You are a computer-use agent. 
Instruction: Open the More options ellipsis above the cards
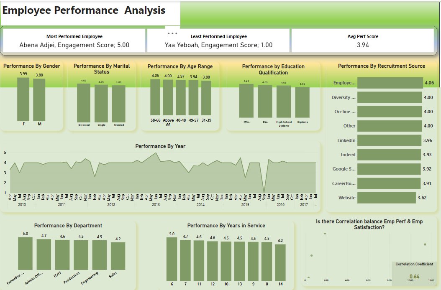172,33
